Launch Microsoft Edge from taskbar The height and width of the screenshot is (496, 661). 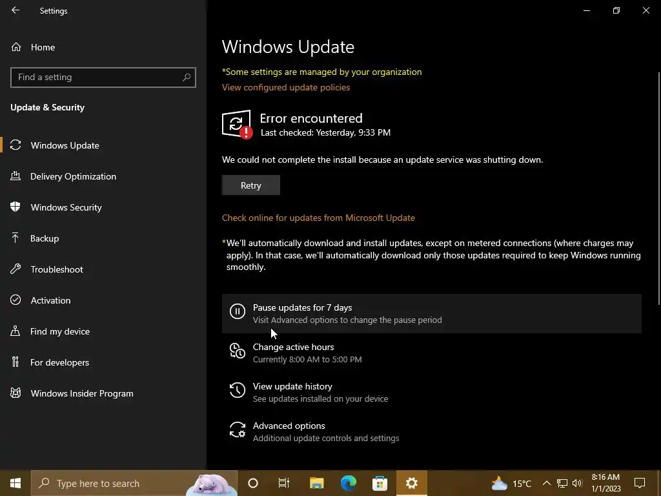(x=348, y=483)
